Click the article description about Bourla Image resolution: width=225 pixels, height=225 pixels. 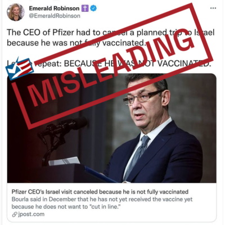tap(102, 203)
